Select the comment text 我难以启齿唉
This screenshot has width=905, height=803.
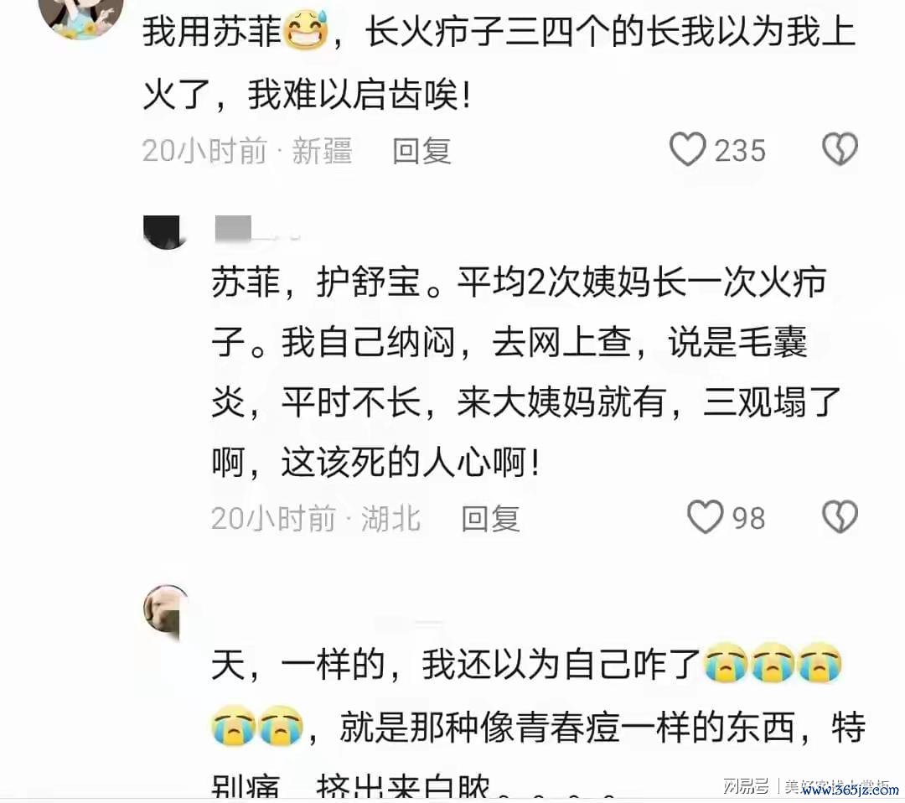(x=359, y=94)
